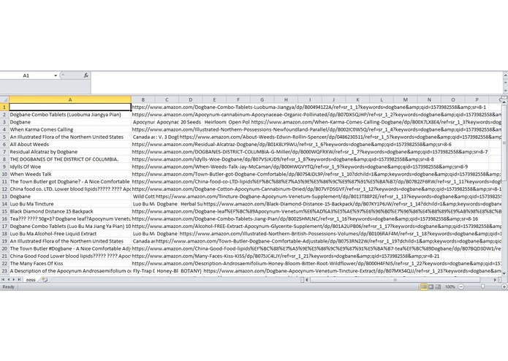This screenshot has height=361, width=508.
Task: Go to previous sheet tab arrow
Action: (x=9, y=279)
